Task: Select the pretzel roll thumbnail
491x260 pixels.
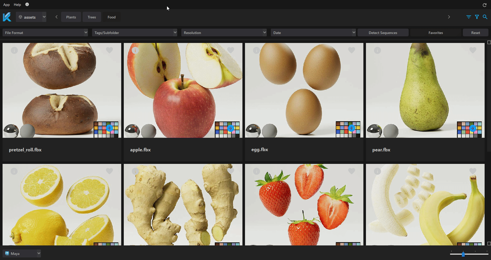Action: [62, 90]
